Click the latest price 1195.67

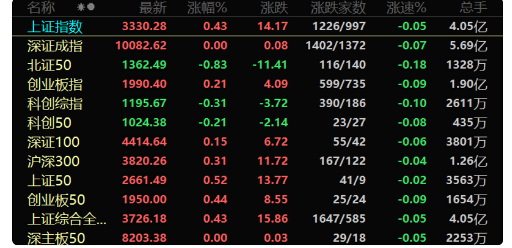point(145,103)
